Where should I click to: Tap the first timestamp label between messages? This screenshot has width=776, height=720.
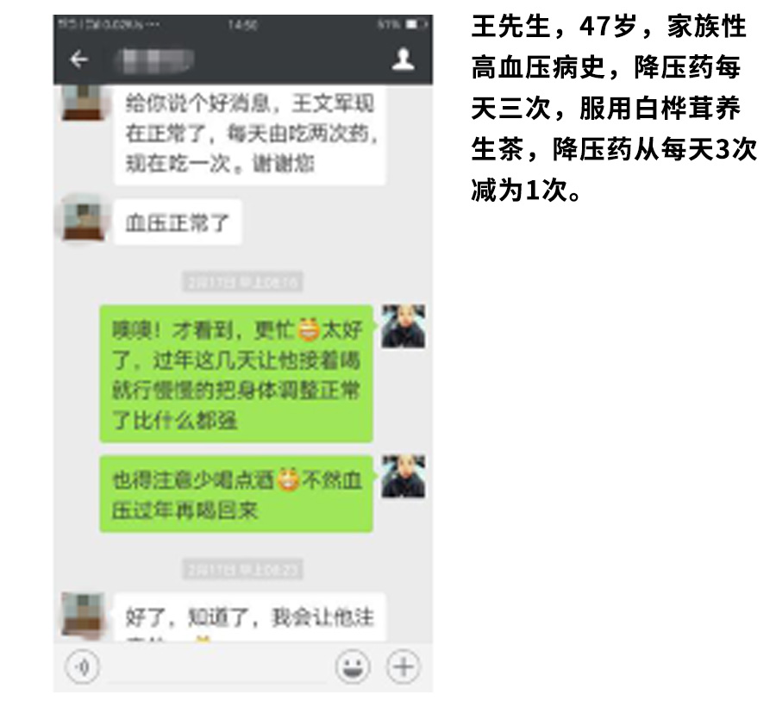click(242, 282)
